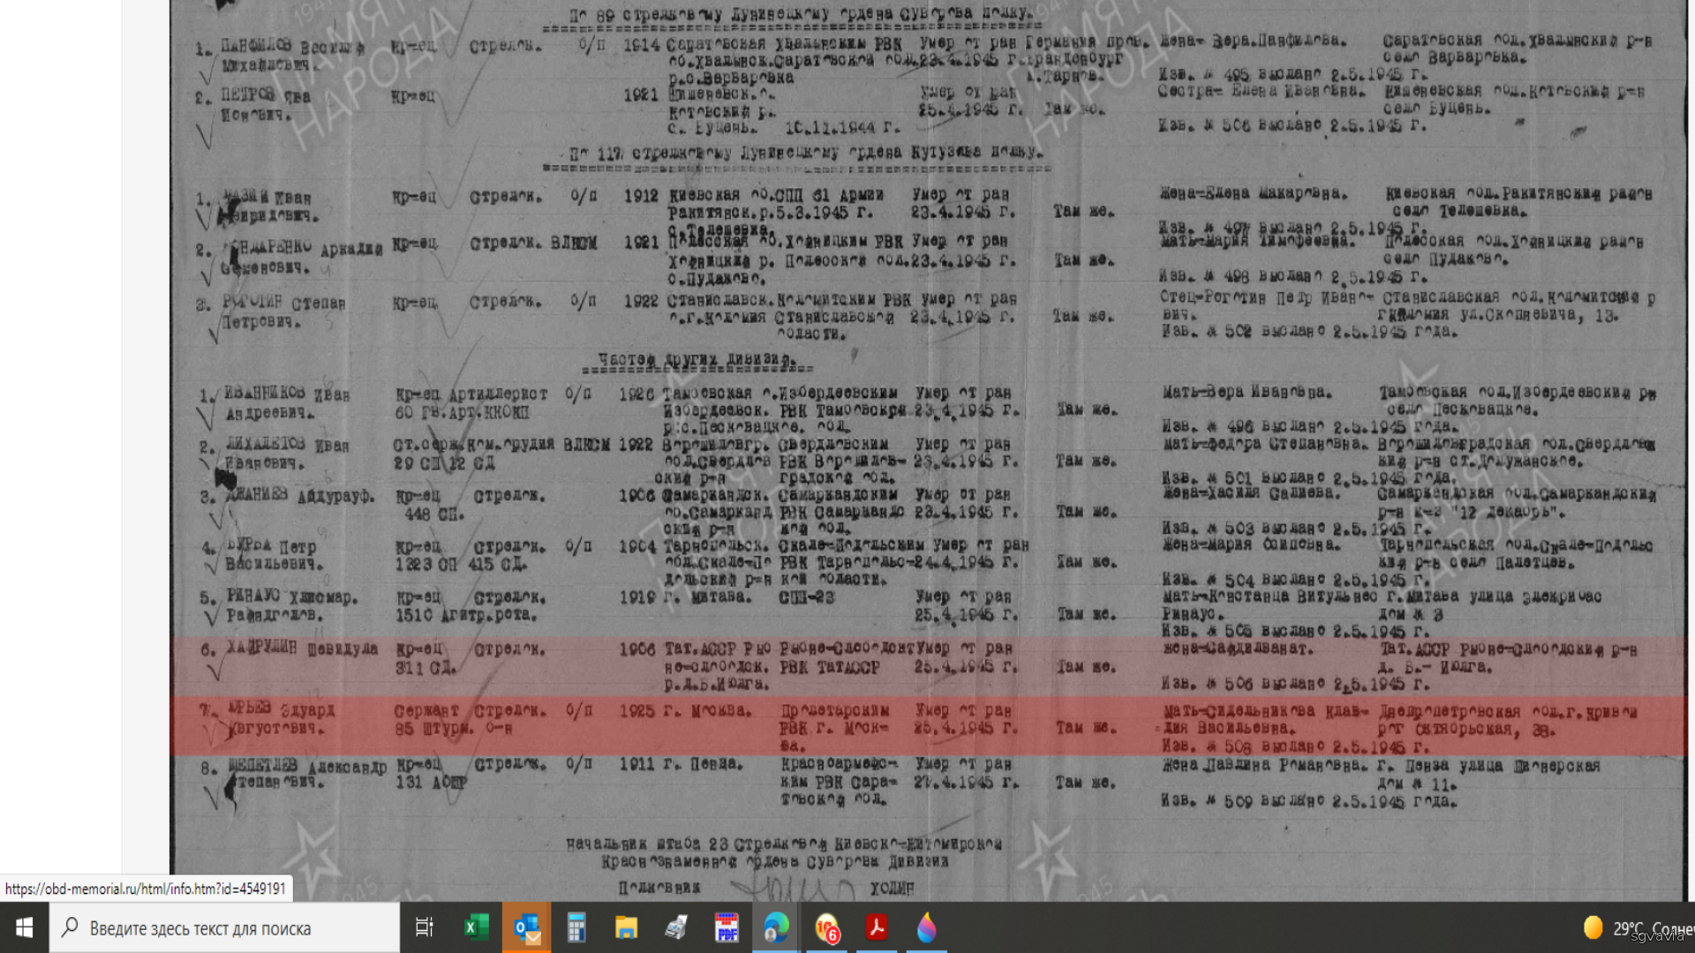Click '448 СП' under ЖАНИЕВ's rank
Viewport: 1695px width, 953px height.
[433, 514]
